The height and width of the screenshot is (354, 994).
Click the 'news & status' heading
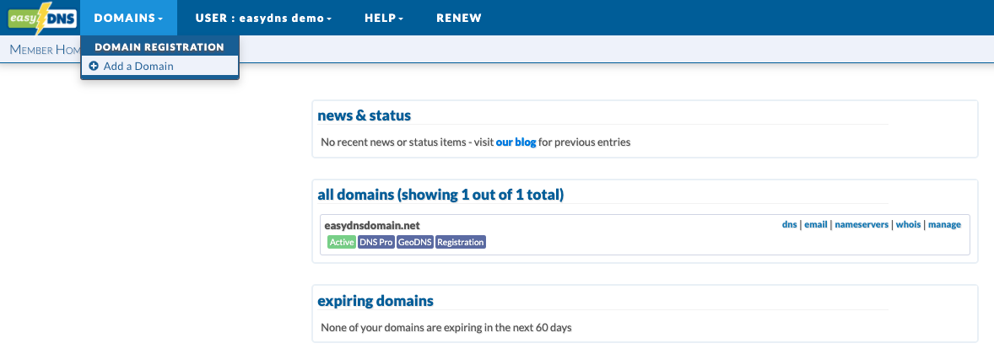[365, 115]
